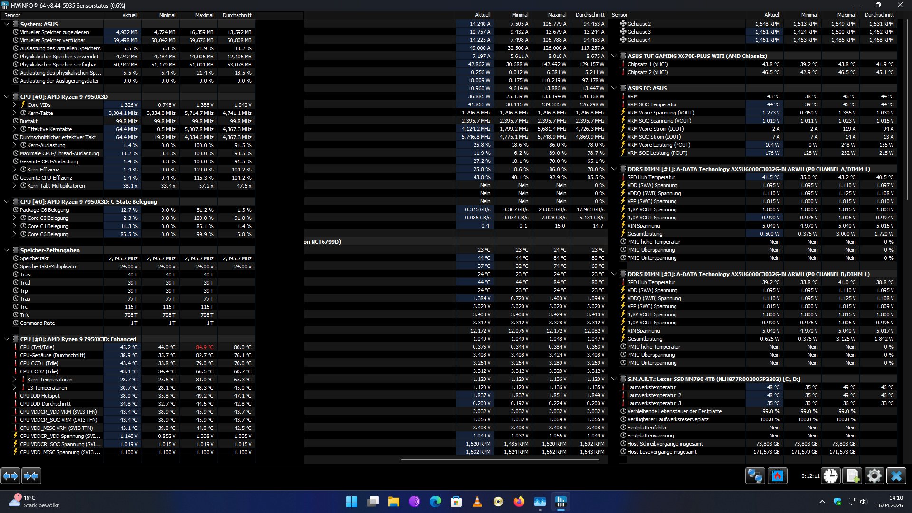The height and width of the screenshot is (513, 912).
Task: Collapse the ASUS EC: ASUS group
Action: point(614,88)
